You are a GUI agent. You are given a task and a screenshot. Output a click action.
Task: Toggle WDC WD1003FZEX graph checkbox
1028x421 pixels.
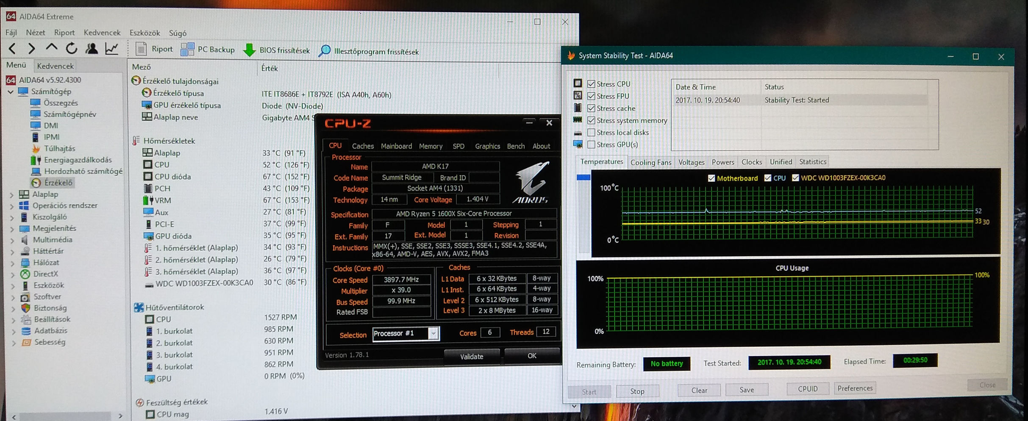pyautogui.click(x=795, y=178)
